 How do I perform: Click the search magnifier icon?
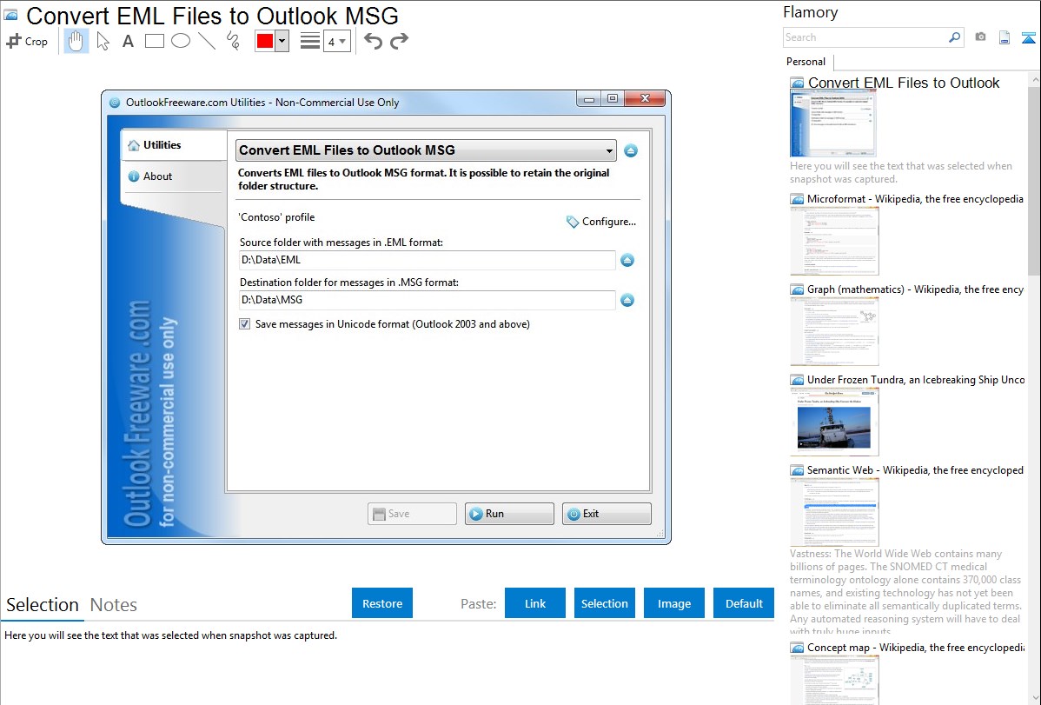[954, 37]
